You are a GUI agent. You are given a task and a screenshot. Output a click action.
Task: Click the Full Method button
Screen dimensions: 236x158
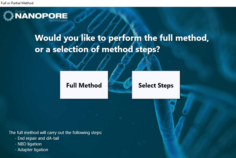point(84,85)
